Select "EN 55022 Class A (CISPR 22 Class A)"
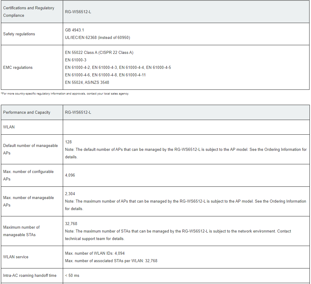 click(99, 53)
